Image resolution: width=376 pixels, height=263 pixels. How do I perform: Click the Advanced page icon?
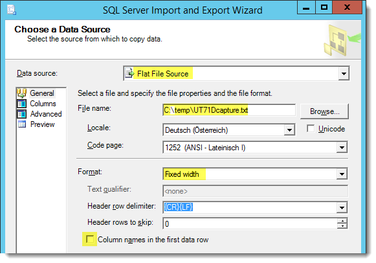[x=21, y=114]
